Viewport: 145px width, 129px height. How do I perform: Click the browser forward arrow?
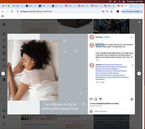point(7,11)
